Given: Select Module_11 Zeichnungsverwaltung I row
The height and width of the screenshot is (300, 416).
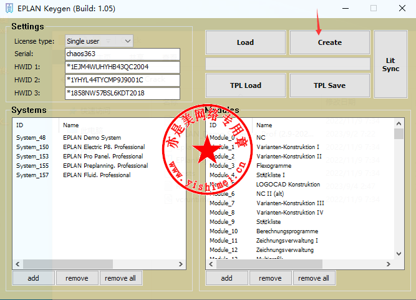Looking at the screenshot, I should pos(300,241).
